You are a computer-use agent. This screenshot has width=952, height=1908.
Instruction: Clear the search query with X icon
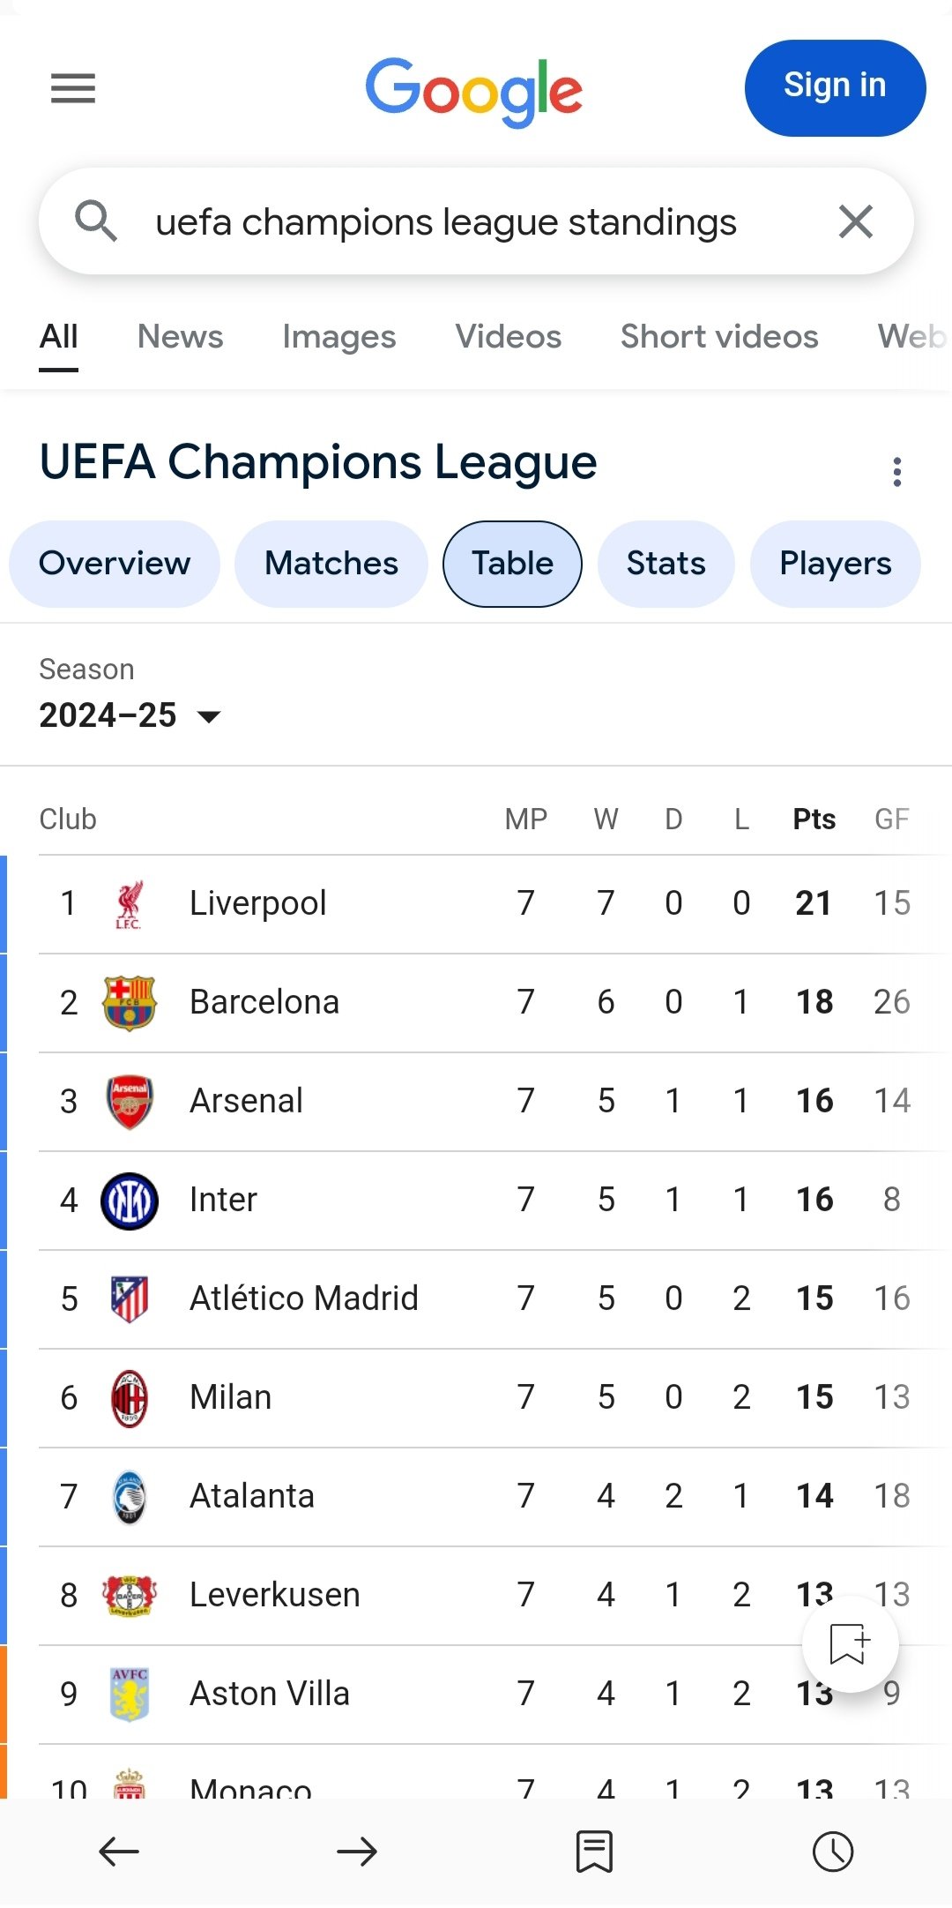855,221
